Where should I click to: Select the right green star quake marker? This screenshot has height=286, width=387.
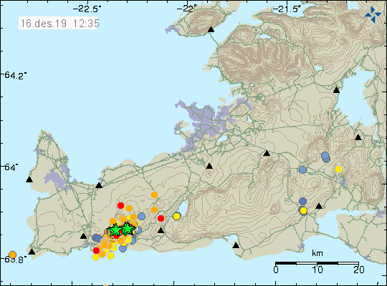click(x=128, y=229)
